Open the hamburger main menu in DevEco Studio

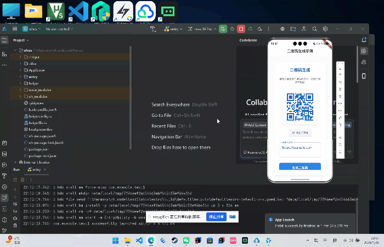click(x=15, y=29)
